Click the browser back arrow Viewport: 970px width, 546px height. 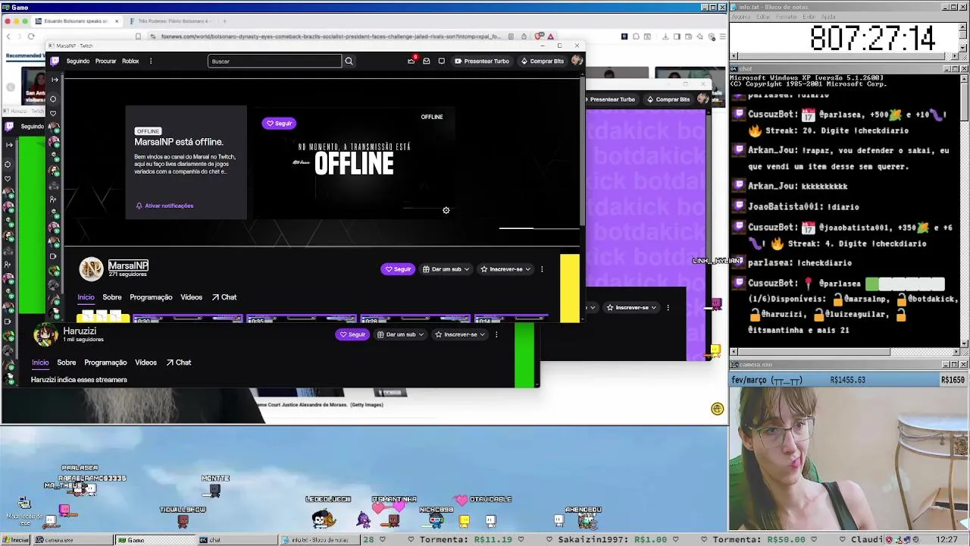[x=8, y=36]
